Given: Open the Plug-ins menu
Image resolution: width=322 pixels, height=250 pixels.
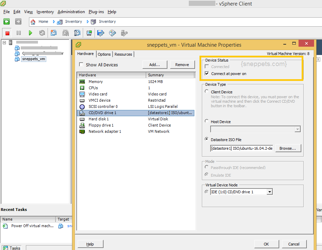Looking at the screenshot, I should pyautogui.click(x=96, y=12).
